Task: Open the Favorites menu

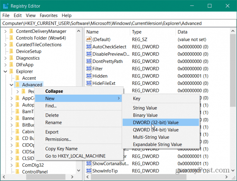Action: [49, 15]
